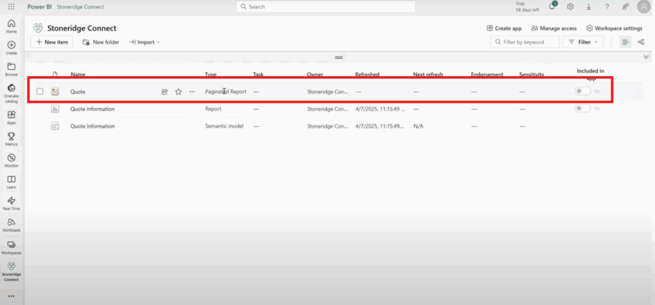
Task: Click the Quote Information report type icon
Action: pos(55,109)
